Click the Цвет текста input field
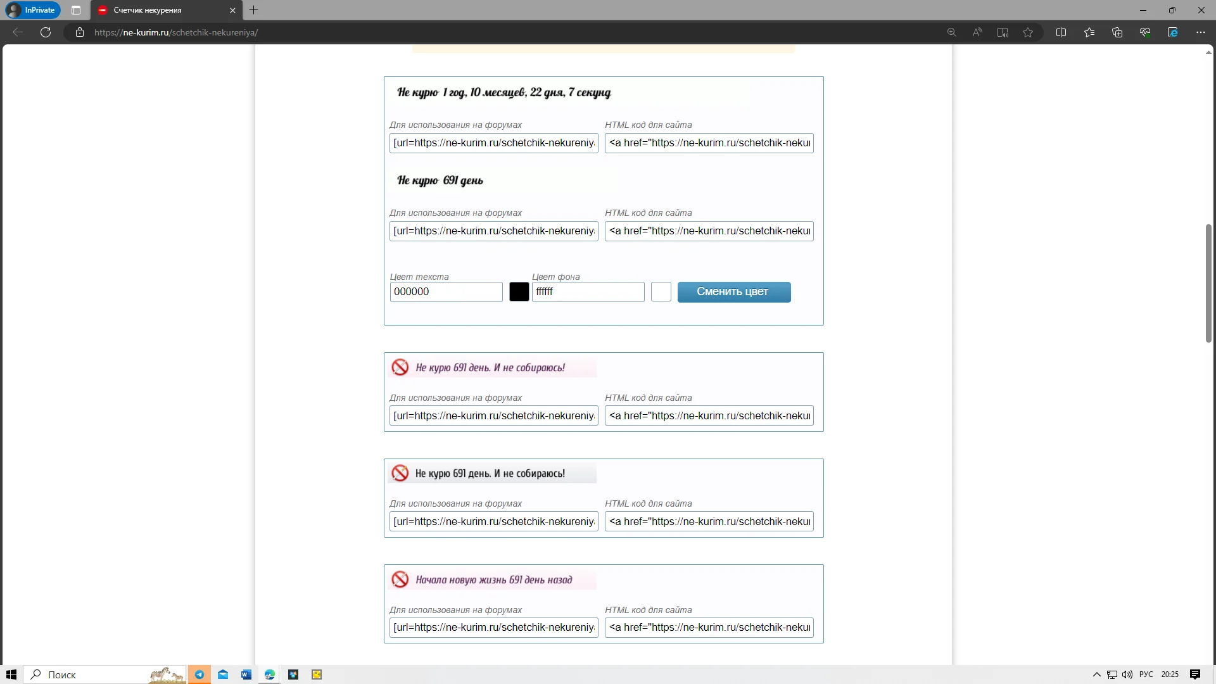 [x=446, y=292]
